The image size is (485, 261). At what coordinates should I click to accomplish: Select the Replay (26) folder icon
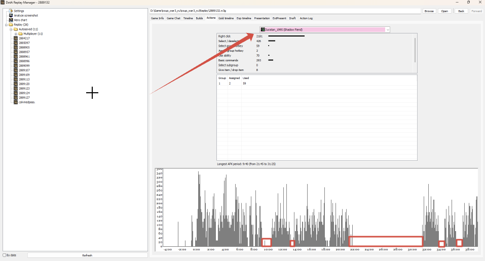(x=11, y=25)
